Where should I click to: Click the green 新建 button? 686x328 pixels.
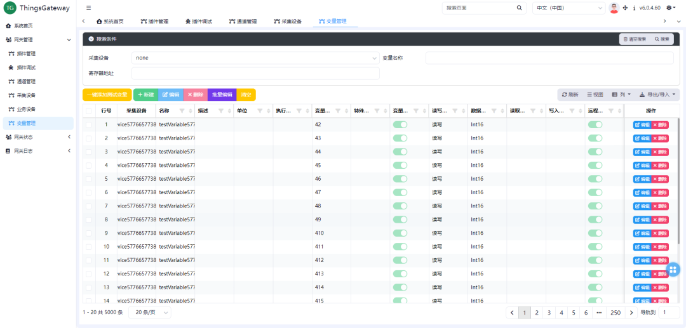145,95
